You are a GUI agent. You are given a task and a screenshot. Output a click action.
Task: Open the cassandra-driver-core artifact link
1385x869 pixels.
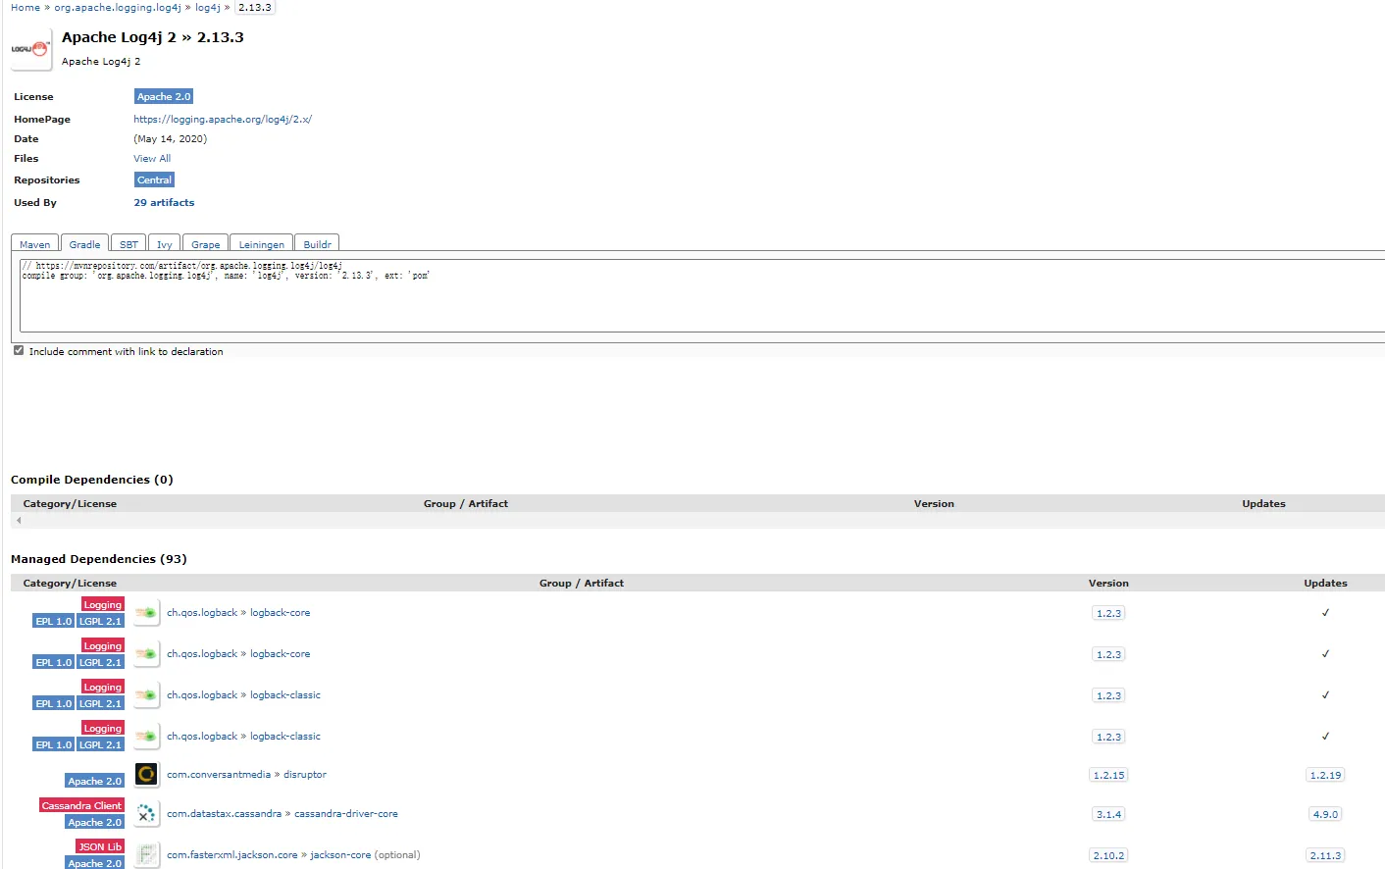(346, 814)
